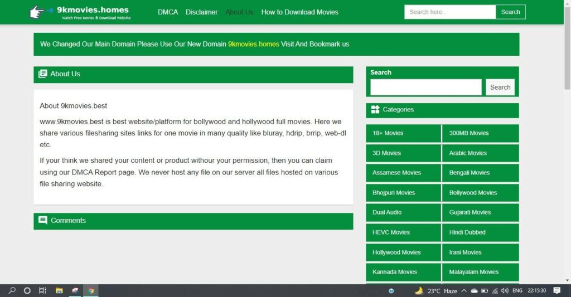The image size is (571, 297).
Task: Click the 'About 9kmovies.best' heading text
Action: coord(73,106)
